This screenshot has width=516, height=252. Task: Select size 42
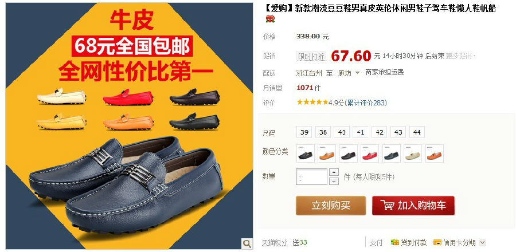click(x=379, y=132)
